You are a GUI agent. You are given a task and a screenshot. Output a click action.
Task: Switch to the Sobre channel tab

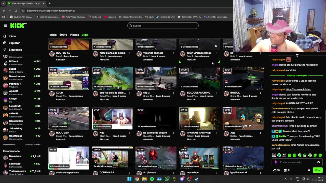pyautogui.click(x=63, y=35)
